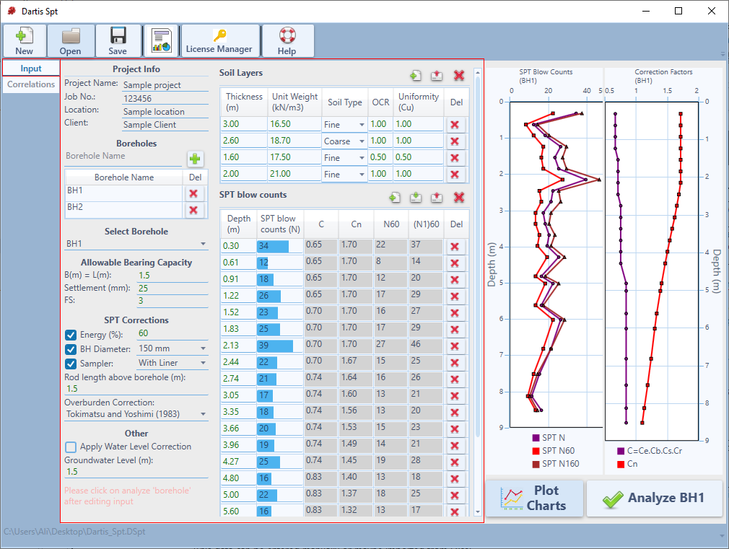Viewport: 729px width, 549px height.
Task: Click the SPT N purple legend swatch
Action: click(x=536, y=438)
